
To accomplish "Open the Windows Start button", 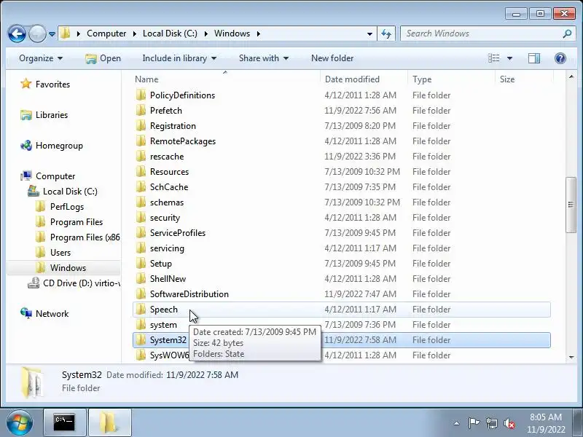I will click(x=20, y=422).
